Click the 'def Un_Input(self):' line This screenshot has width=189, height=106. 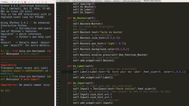(81, 83)
